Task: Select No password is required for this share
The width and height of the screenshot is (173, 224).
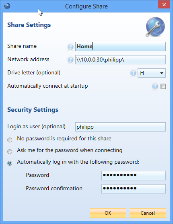Action: [10, 140]
